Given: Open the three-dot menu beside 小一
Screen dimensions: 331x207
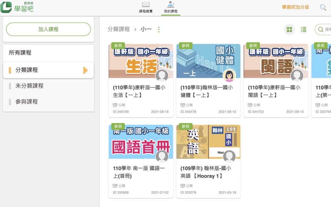Looking at the screenshot, I should (159, 29).
